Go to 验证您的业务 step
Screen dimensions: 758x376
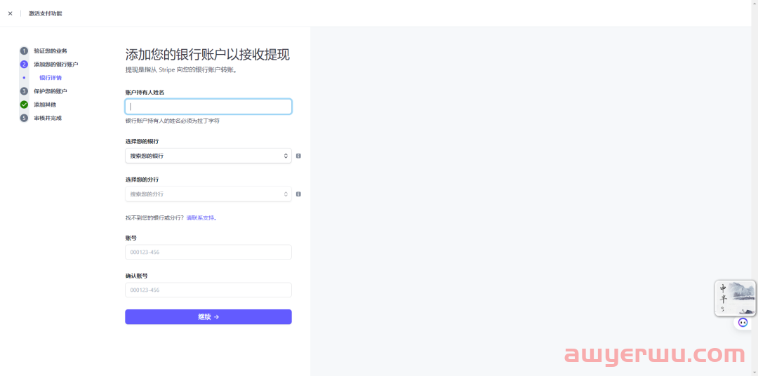point(51,51)
